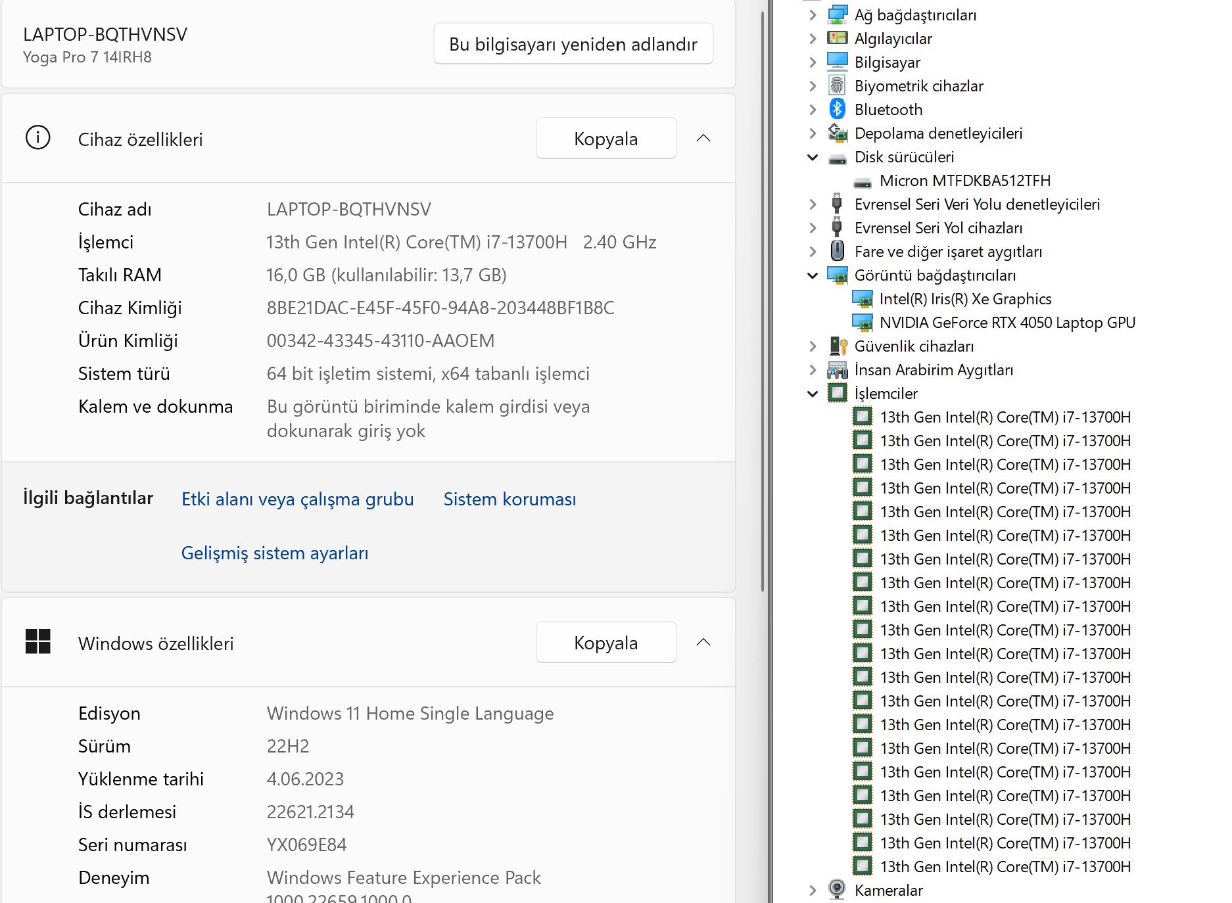Collapse the Windows özellikleri section chevron

coord(703,642)
